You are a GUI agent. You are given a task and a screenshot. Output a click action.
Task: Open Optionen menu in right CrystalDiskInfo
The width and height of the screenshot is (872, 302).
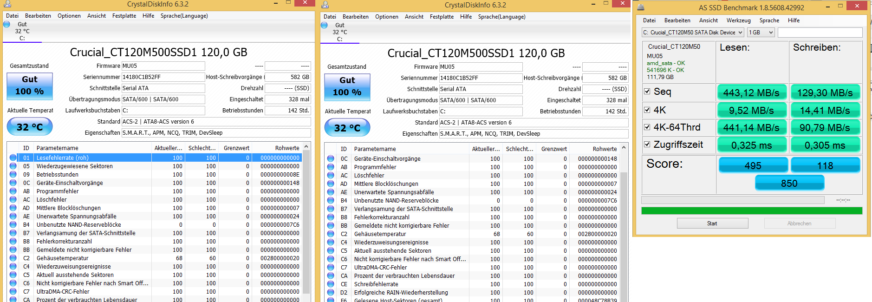click(x=387, y=17)
